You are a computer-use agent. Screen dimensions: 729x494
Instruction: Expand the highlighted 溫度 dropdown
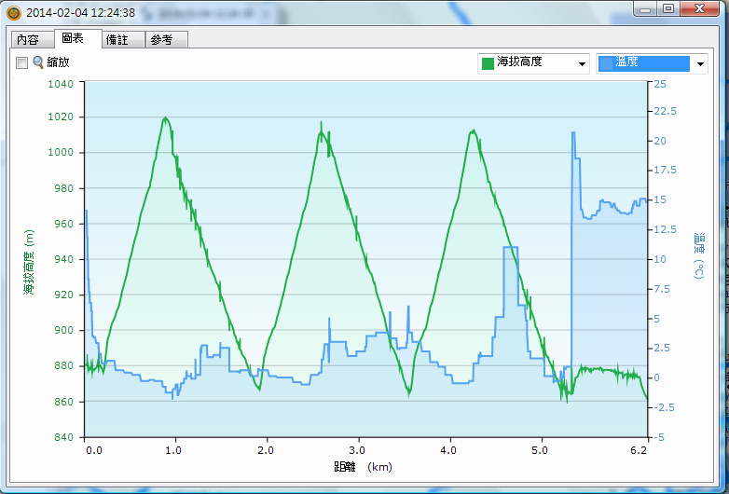(x=700, y=63)
